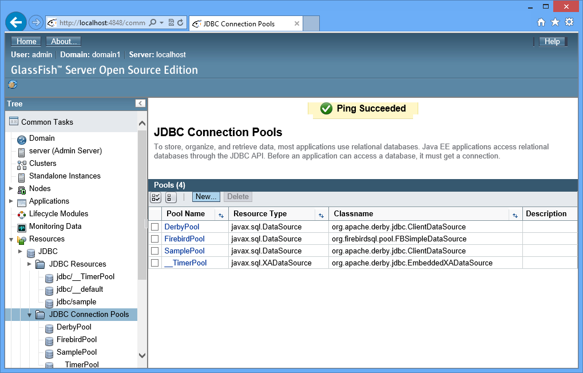Click the Delete button in pools toolbar
This screenshot has width=583, height=373.
pos(238,197)
